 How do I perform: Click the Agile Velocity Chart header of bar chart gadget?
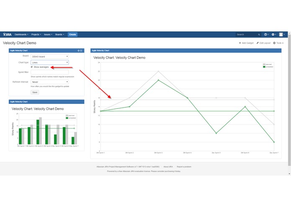[46, 102]
